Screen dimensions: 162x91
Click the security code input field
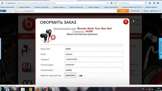70,75
